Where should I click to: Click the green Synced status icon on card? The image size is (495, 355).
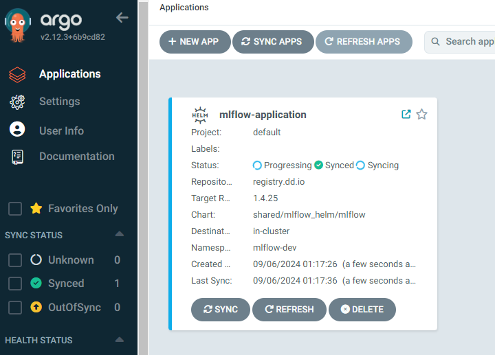[319, 165]
